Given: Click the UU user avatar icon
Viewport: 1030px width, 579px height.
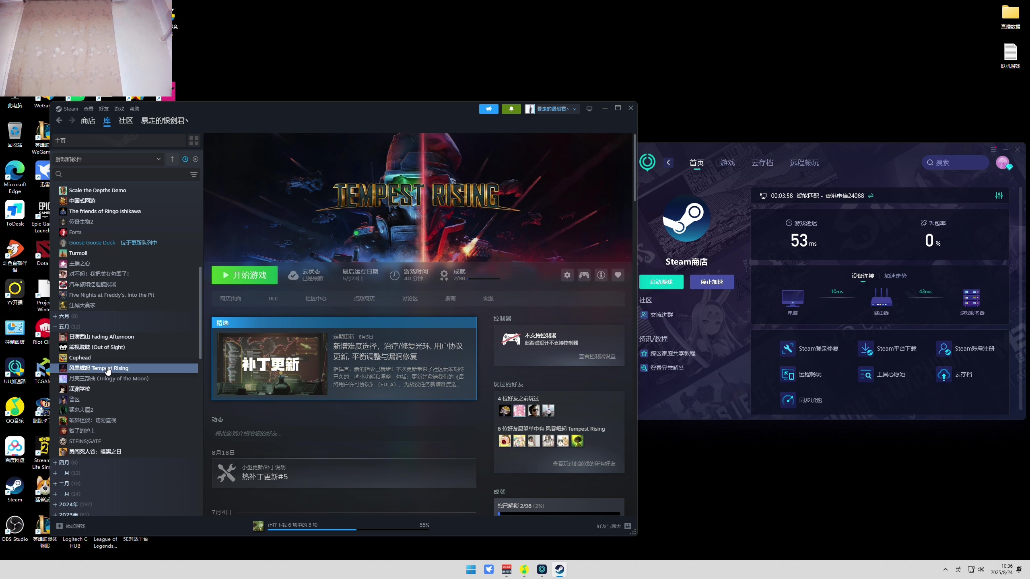Looking at the screenshot, I should pyautogui.click(x=1003, y=163).
